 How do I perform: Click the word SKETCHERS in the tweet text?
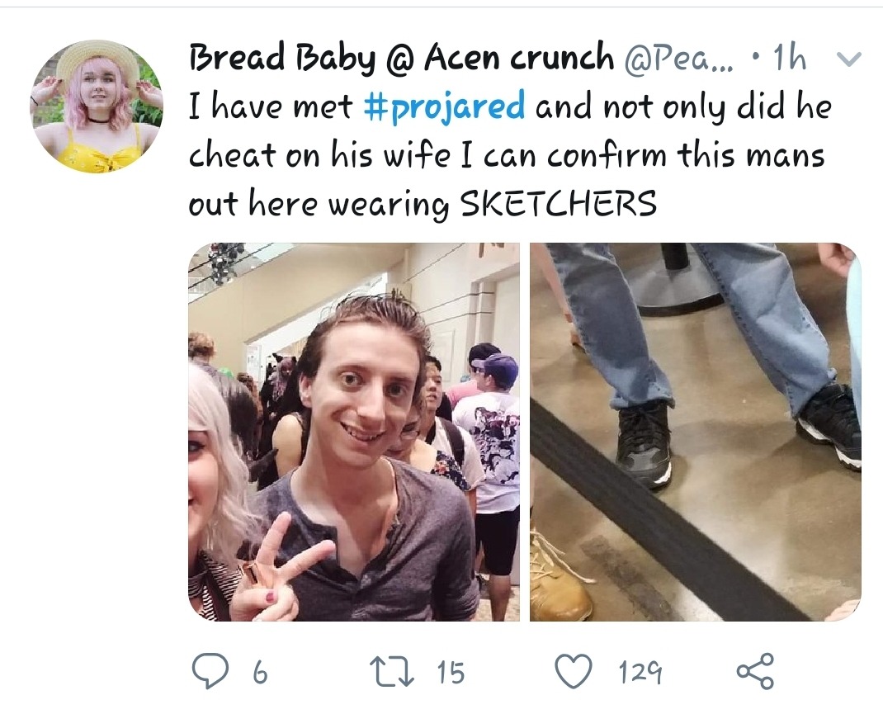(559, 203)
